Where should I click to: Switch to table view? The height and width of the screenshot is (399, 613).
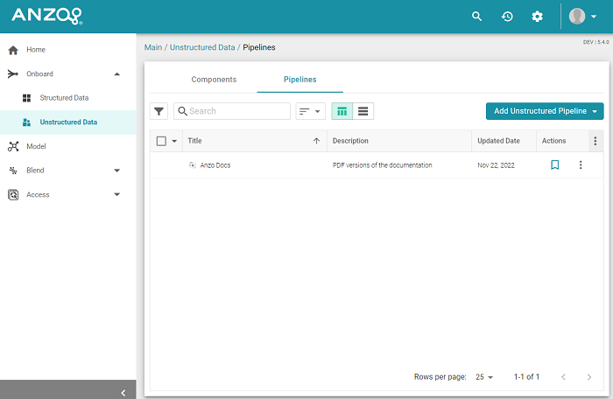(x=342, y=111)
